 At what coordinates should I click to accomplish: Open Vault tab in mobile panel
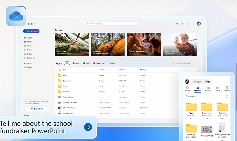point(218,89)
